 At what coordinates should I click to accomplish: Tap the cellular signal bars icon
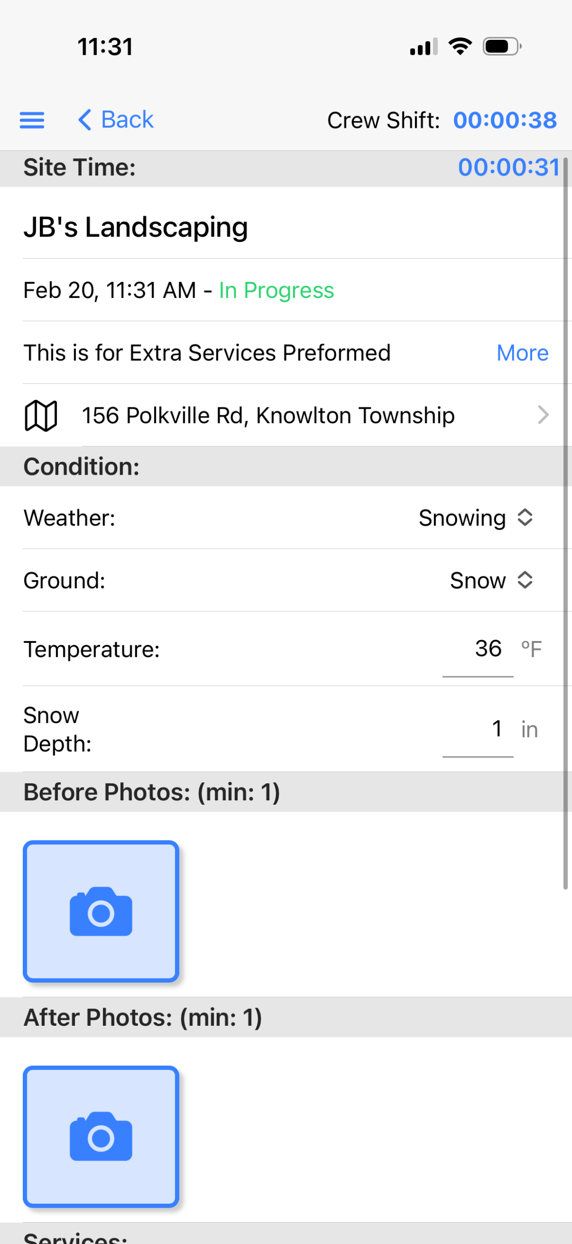point(424,47)
